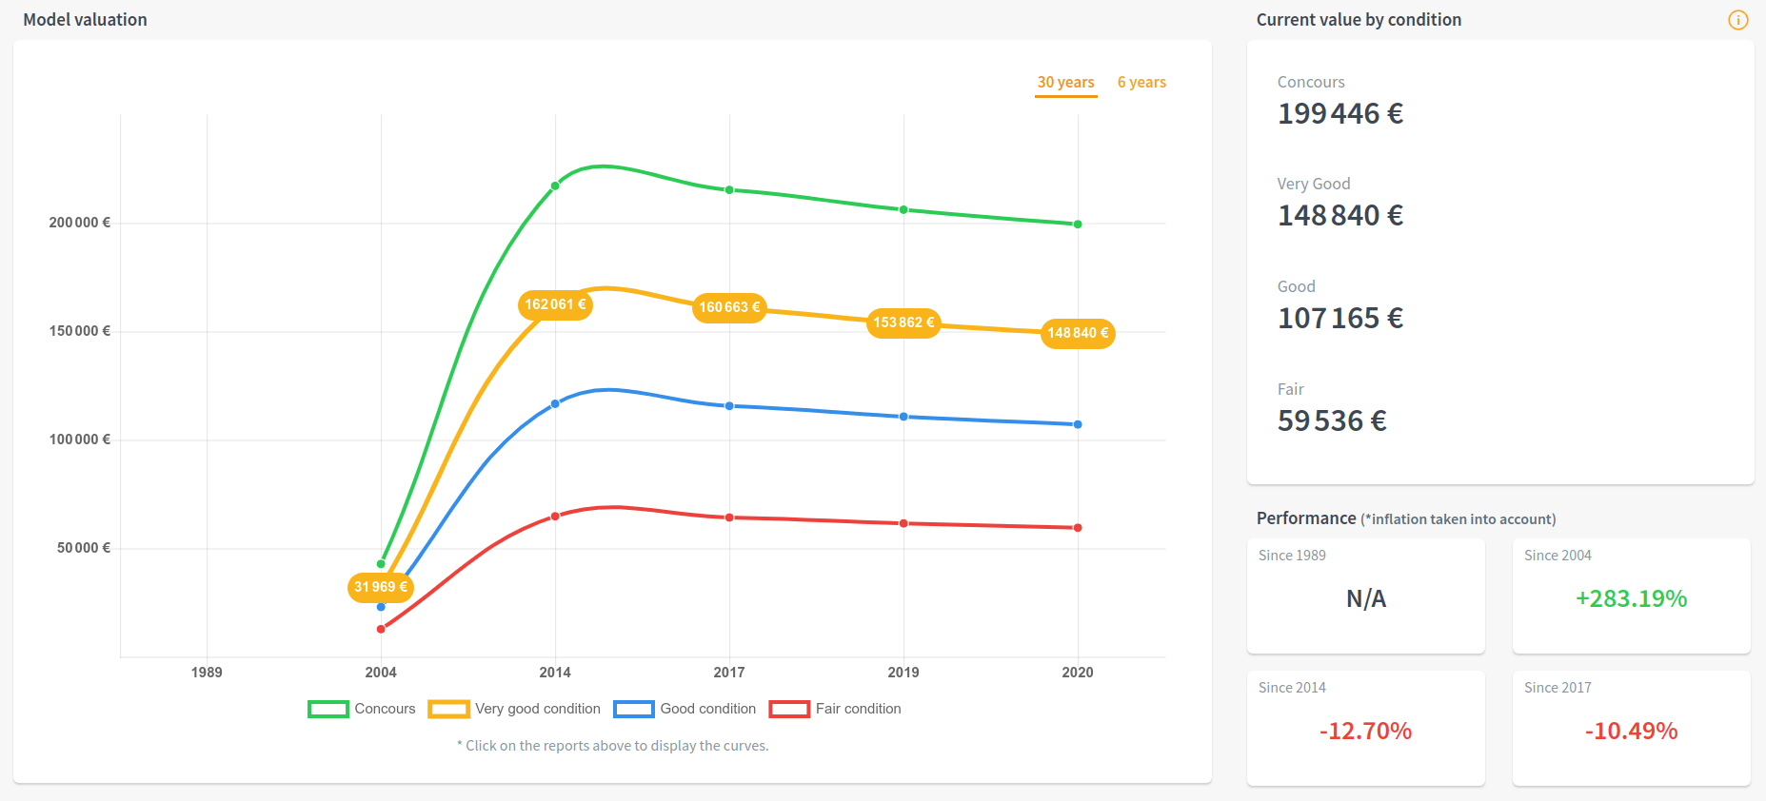Click the Good condition 2017 data point
This screenshot has width=1766, height=801.
point(729,405)
